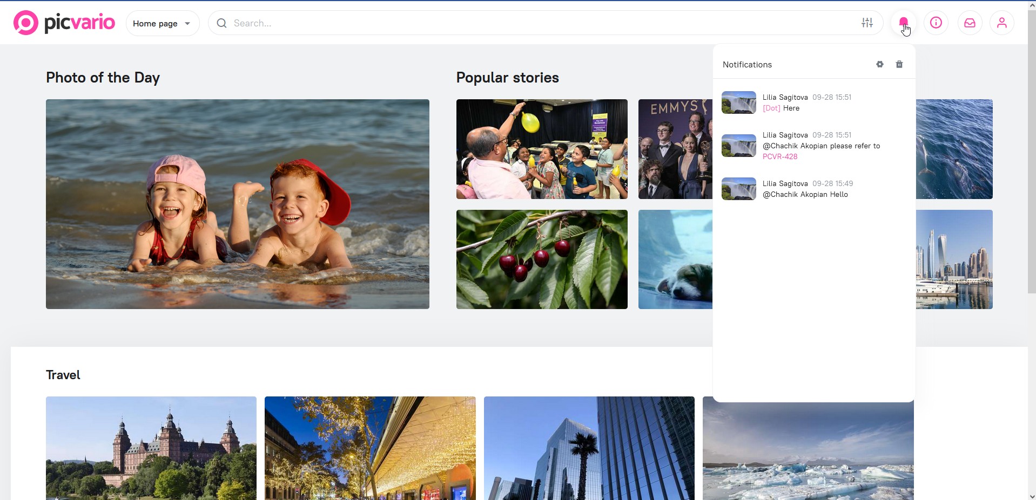This screenshot has height=500, width=1036.
Task: Collapse the Home page selector chevron
Action: (x=187, y=23)
